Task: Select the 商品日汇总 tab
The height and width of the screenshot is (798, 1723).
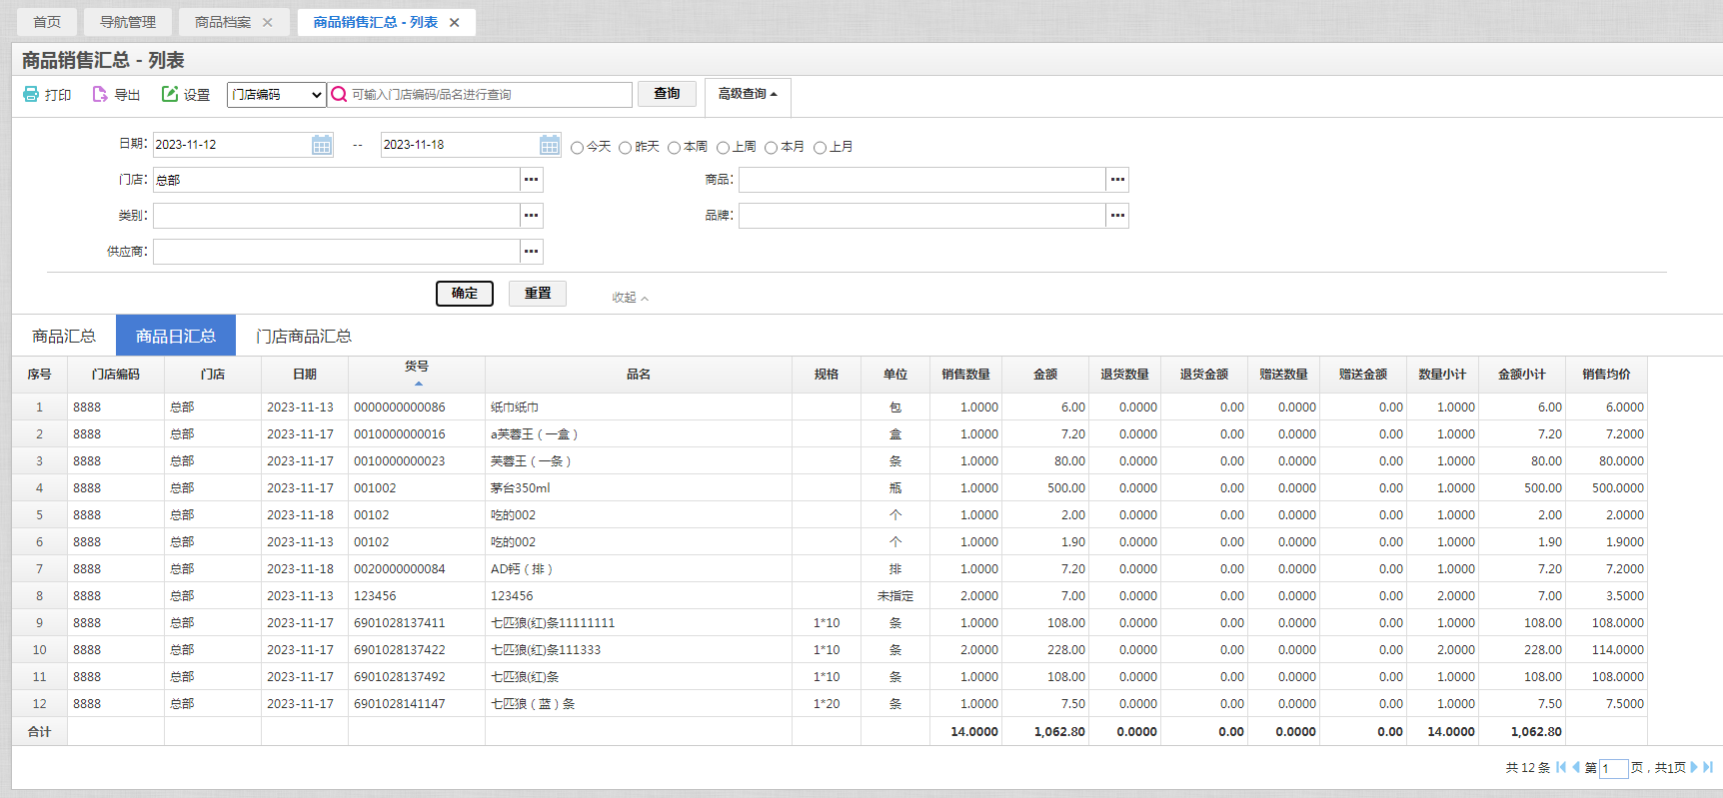Action: 176,336
